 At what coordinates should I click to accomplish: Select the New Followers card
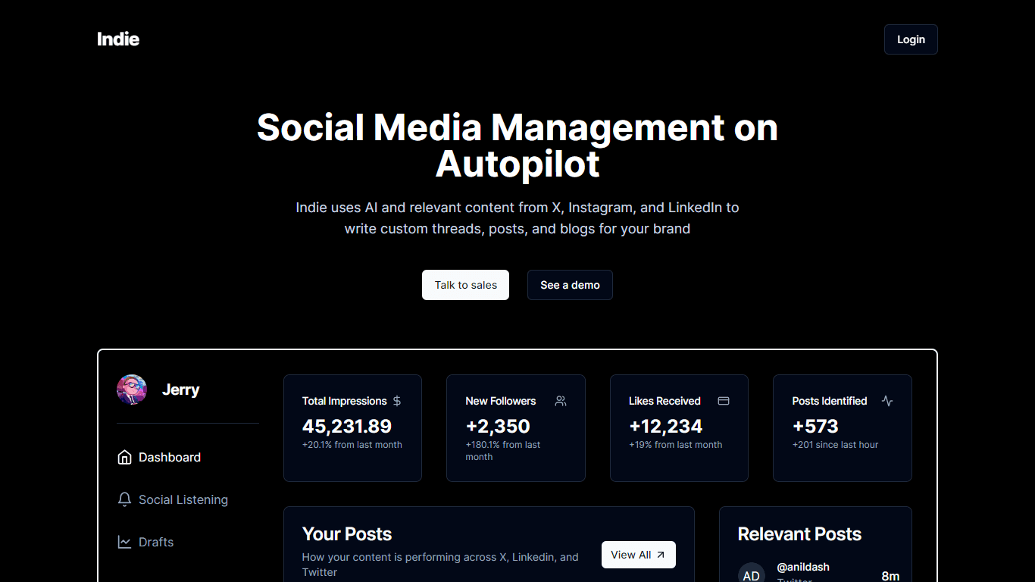(516, 428)
